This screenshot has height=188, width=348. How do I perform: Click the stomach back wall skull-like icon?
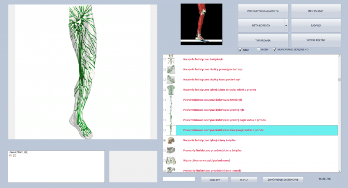click(x=172, y=140)
